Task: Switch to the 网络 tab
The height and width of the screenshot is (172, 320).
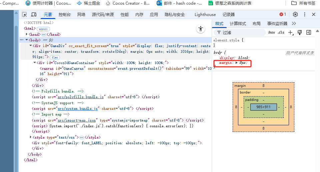Action: click(x=81, y=14)
